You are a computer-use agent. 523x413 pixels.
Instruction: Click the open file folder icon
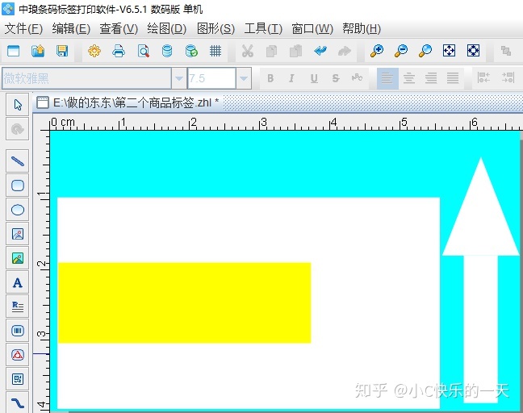click(38, 51)
